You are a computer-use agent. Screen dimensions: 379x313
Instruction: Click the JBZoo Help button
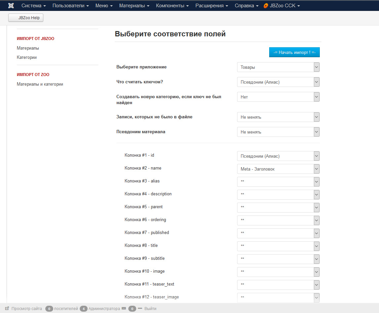(x=26, y=18)
